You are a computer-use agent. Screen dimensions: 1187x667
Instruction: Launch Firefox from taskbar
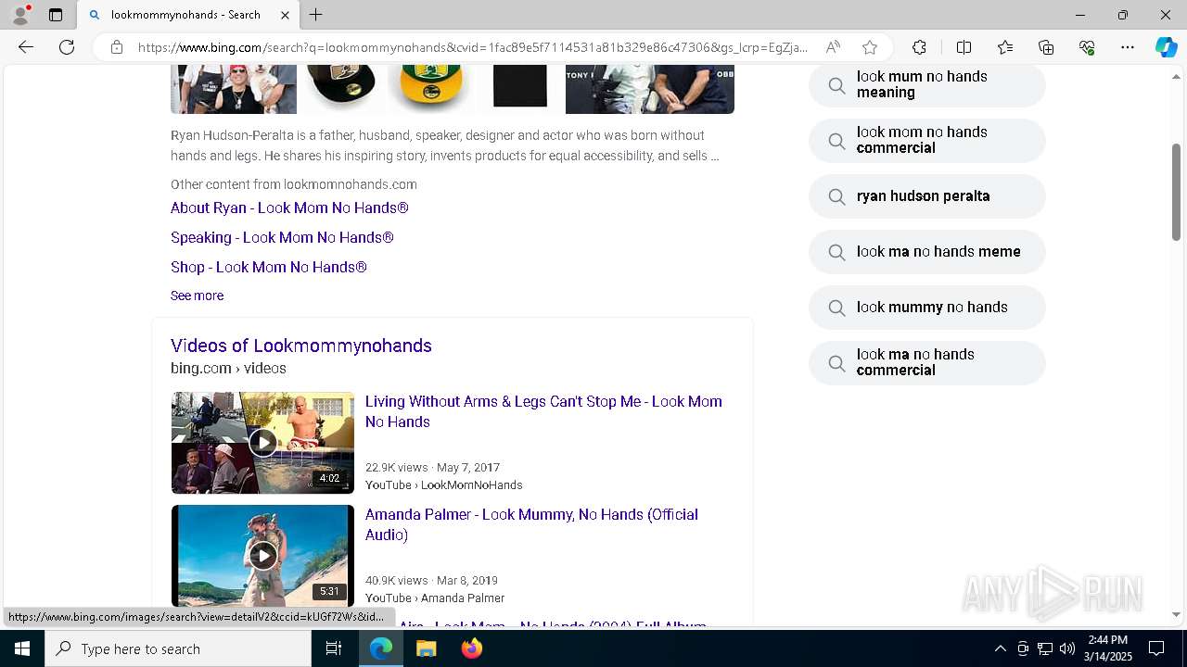[472, 648]
